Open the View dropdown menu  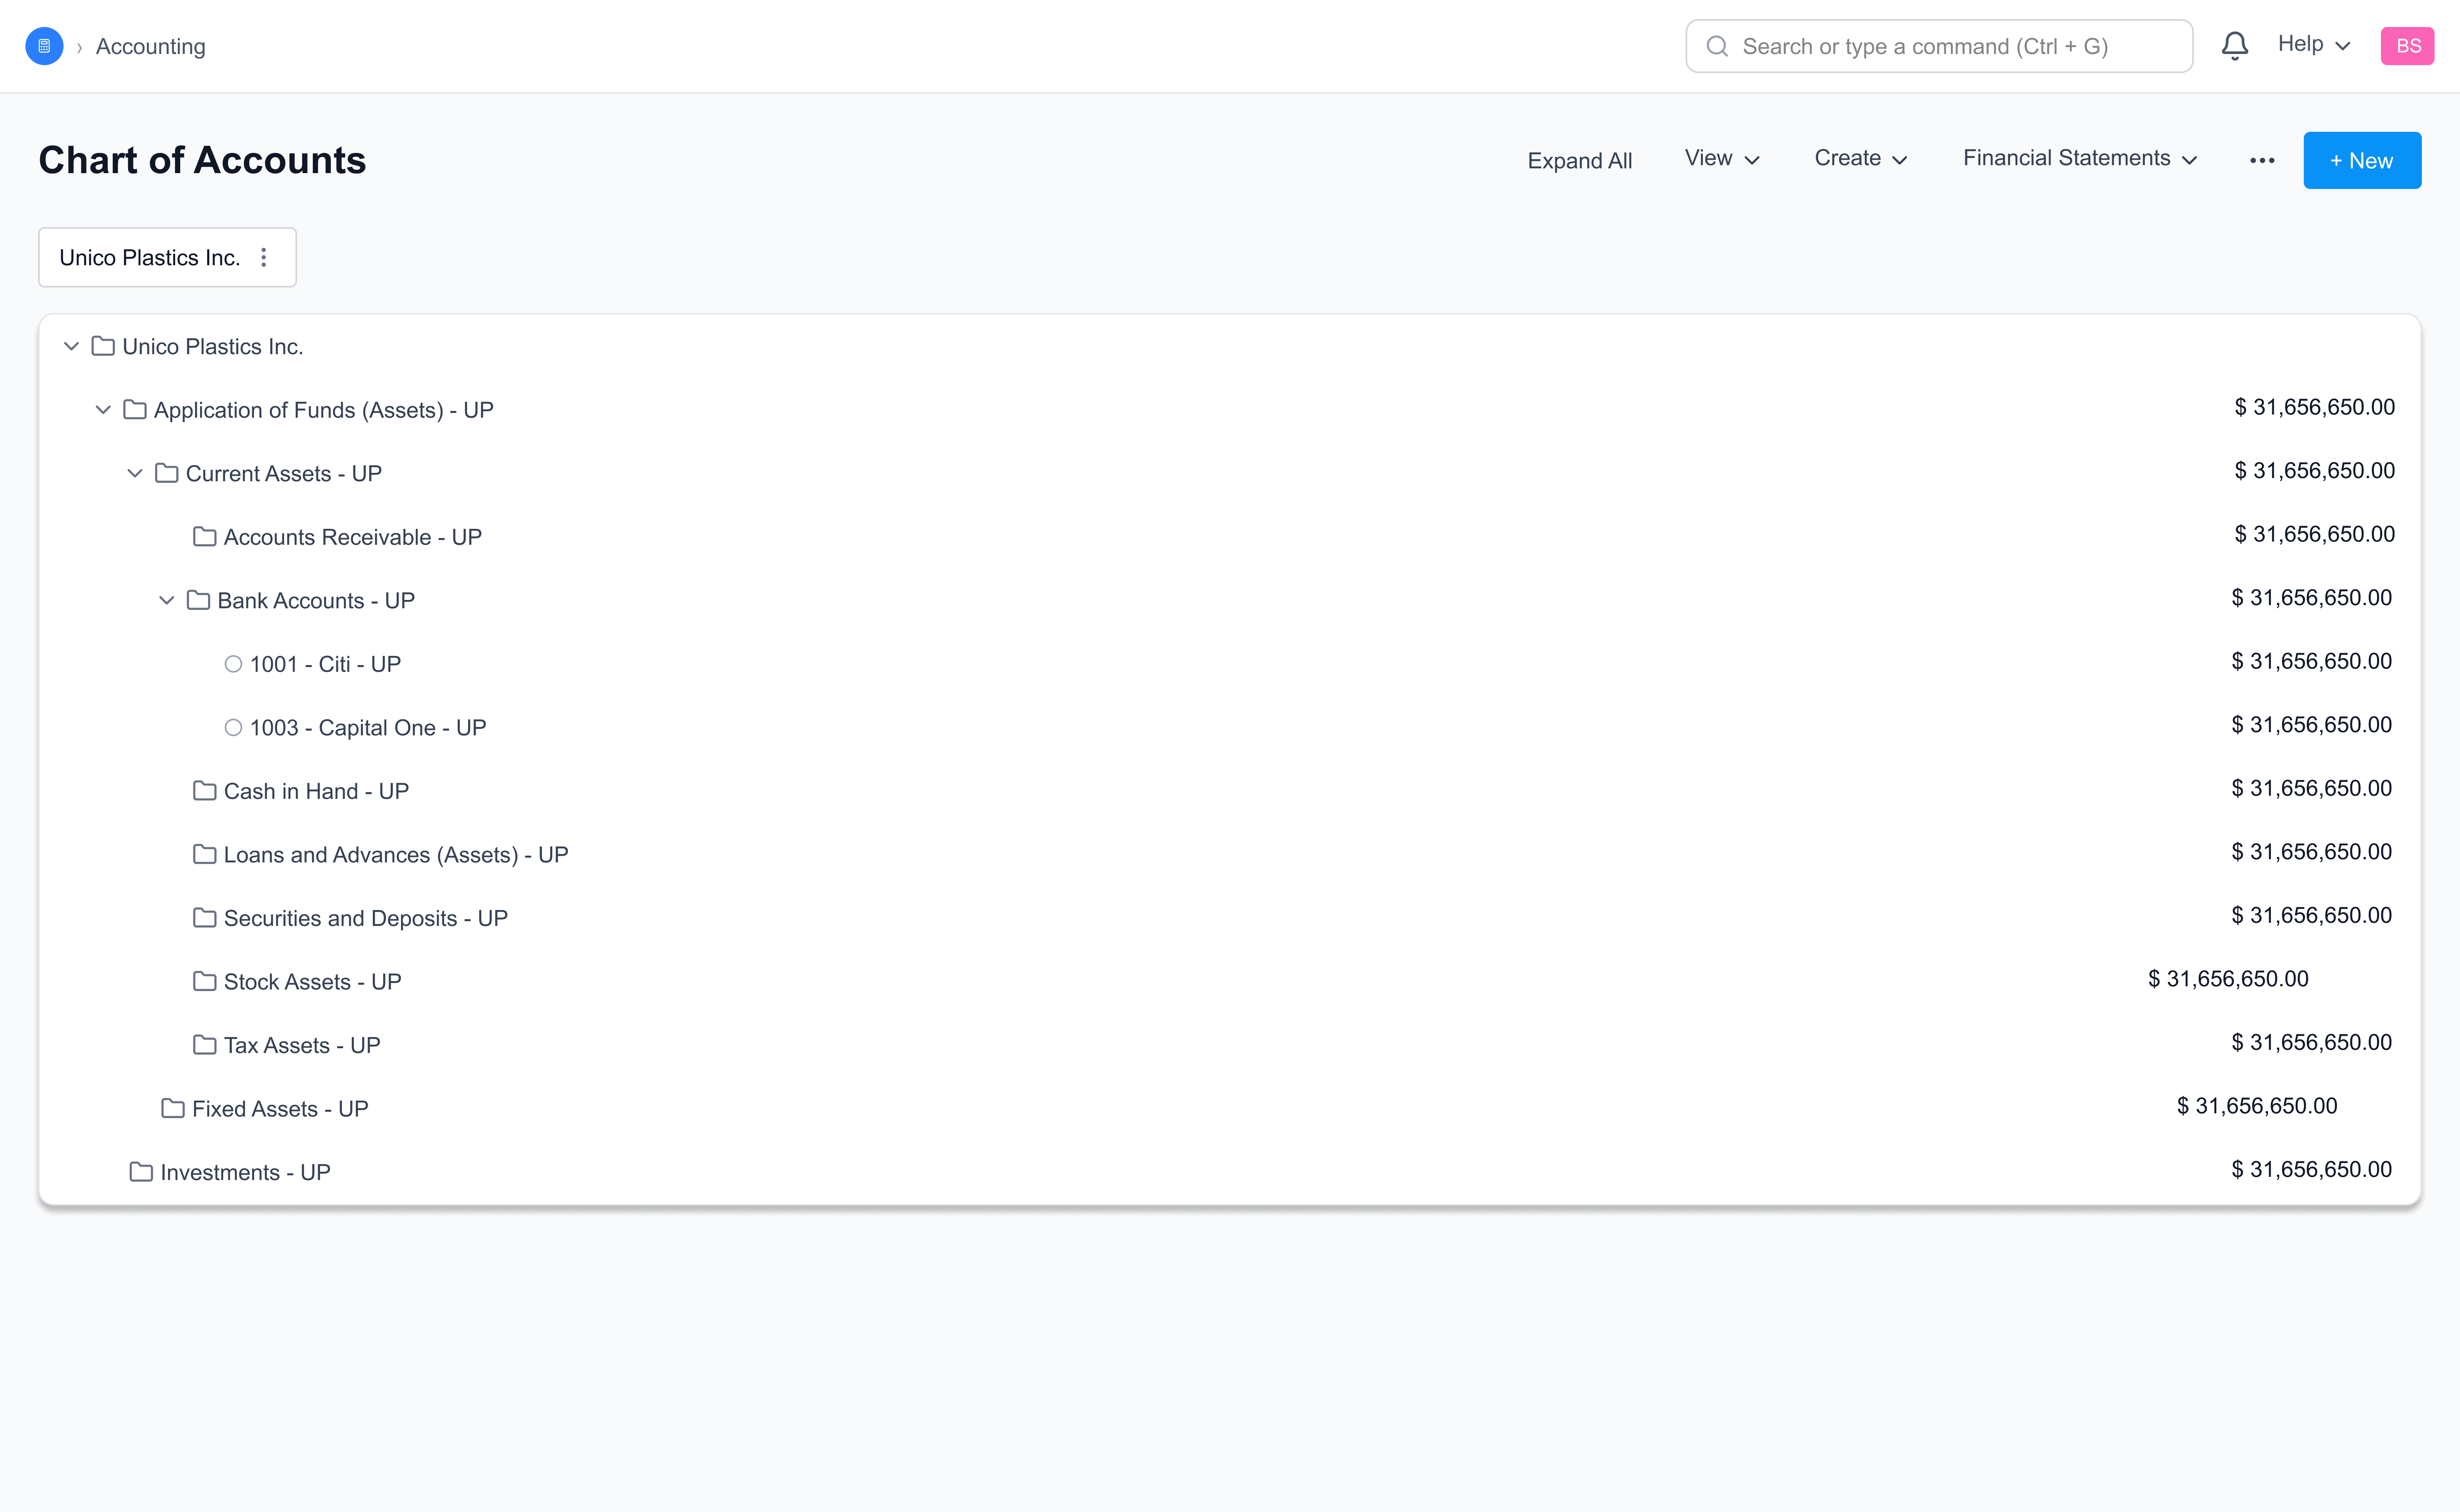coord(1721,159)
